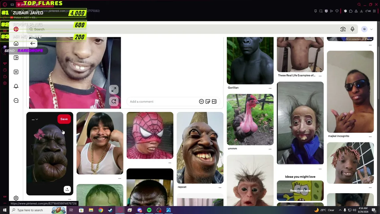Open the Windows Start menu
Viewport: 380px width, 214px height.
coord(4,210)
